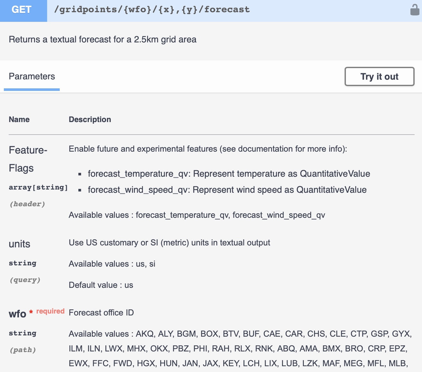Click the (header) location label
422x372 pixels.
27,204
